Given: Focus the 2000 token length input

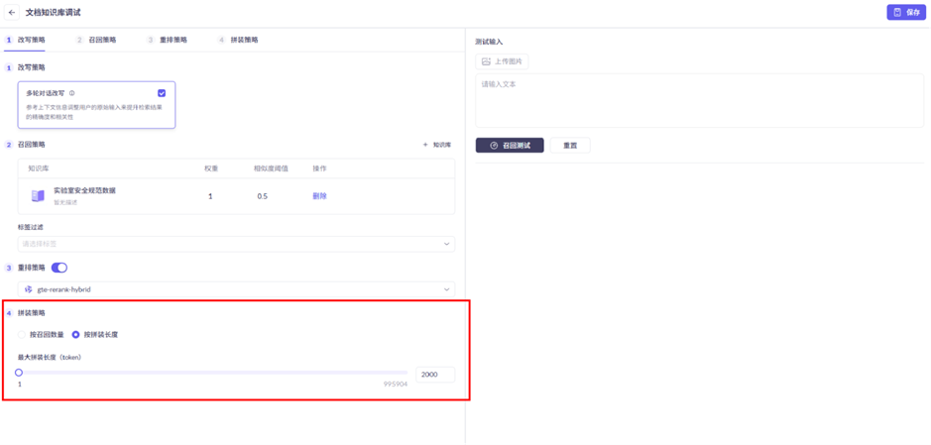Looking at the screenshot, I should (435, 375).
